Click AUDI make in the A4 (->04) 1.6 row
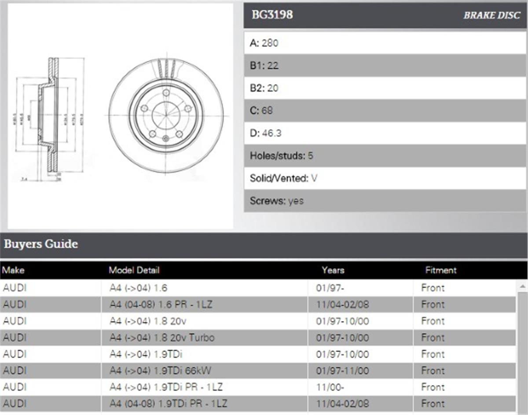This screenshot has height=415, width=528. pyautogui.click(x=51, y=288)
